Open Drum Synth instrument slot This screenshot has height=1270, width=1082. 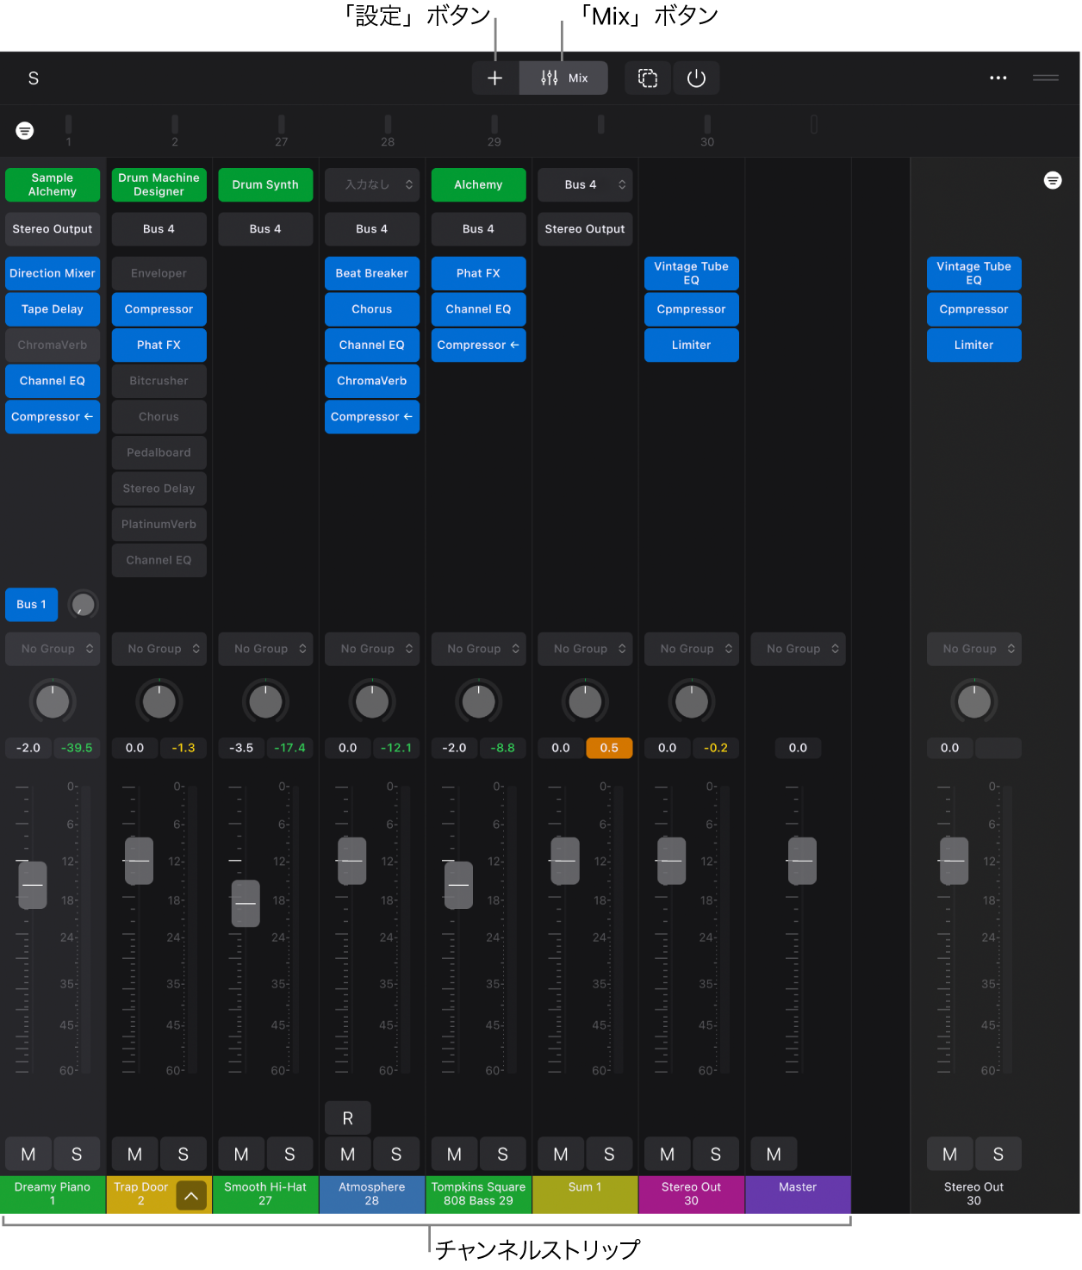[265, 184]
